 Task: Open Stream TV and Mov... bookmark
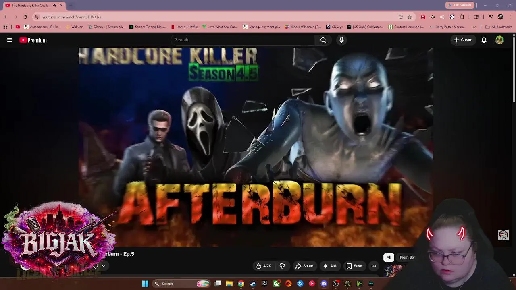[x=148, y=27]
